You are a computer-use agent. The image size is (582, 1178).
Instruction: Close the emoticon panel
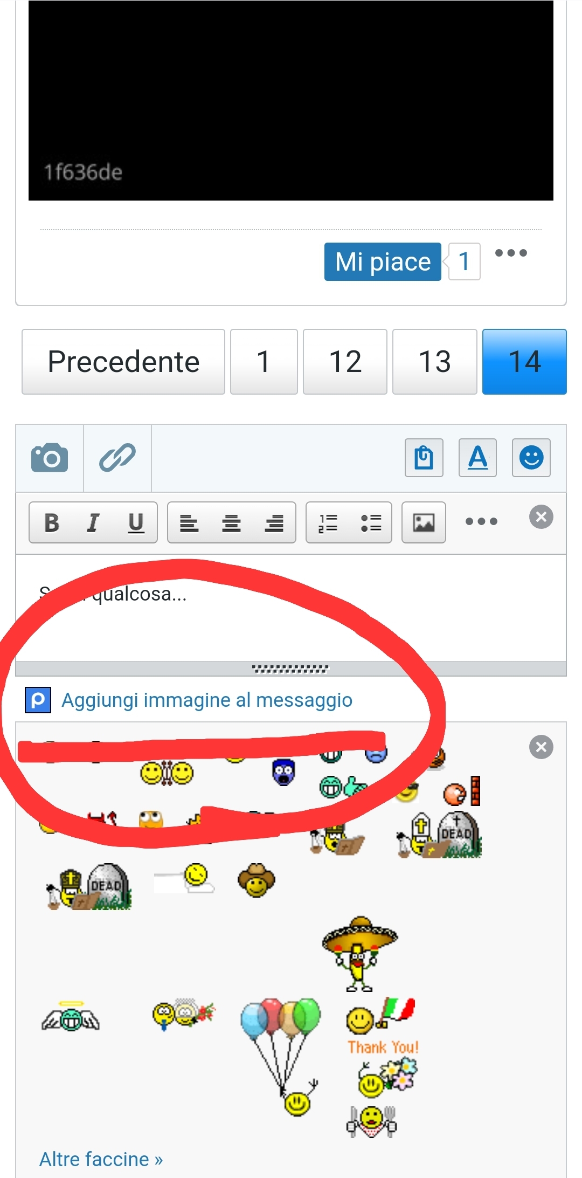coord(541,747)
